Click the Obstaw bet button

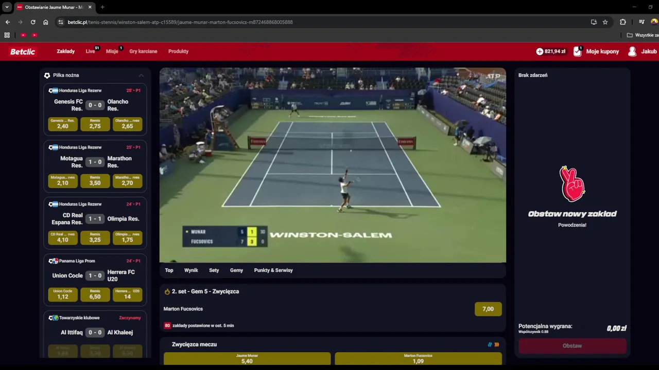(572, 346)
